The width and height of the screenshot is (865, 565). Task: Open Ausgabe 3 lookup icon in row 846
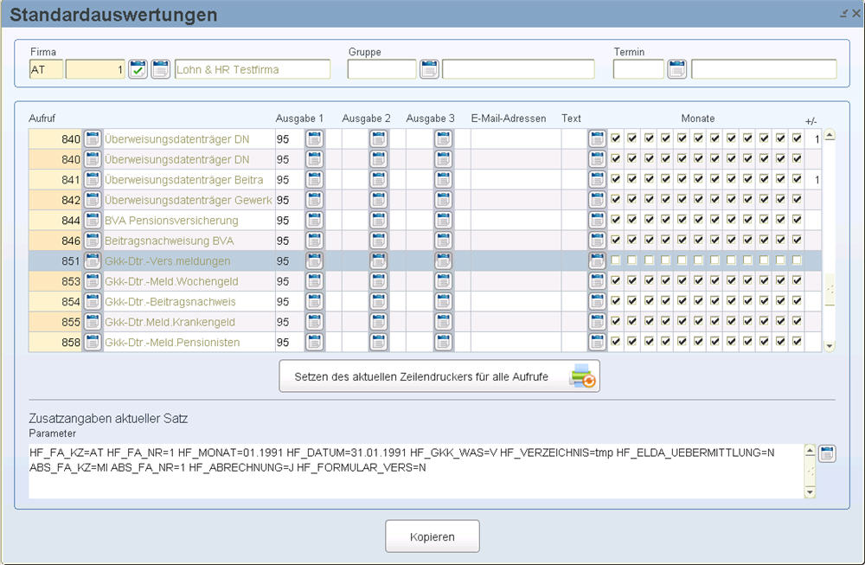tap(443, 241)
